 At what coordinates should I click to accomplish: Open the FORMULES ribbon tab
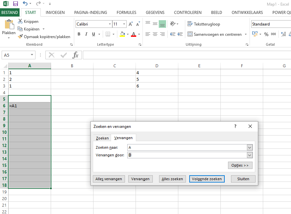(126, 13)
